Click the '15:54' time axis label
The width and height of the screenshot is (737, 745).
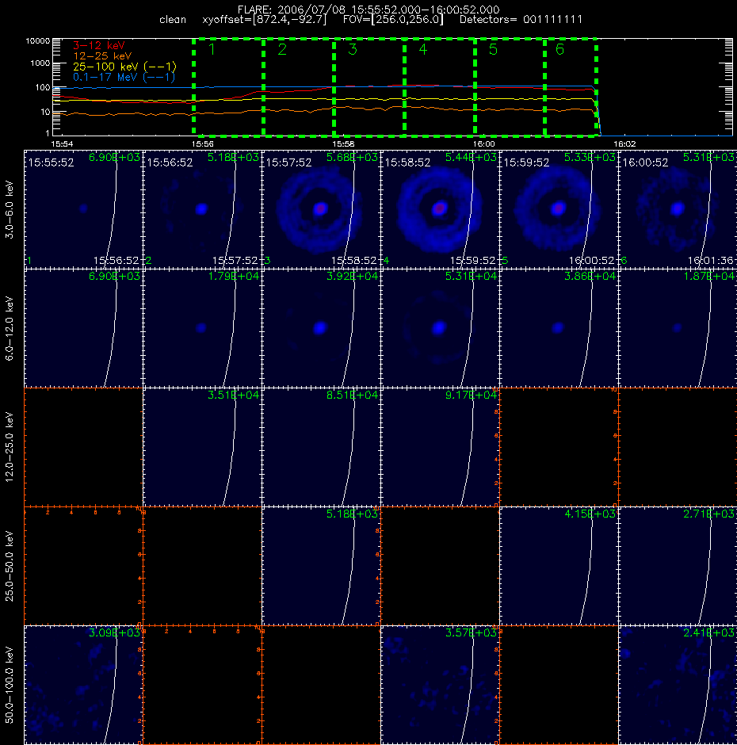pos(63,143)
